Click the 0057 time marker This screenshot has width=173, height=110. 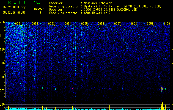[x=117, y=24]
